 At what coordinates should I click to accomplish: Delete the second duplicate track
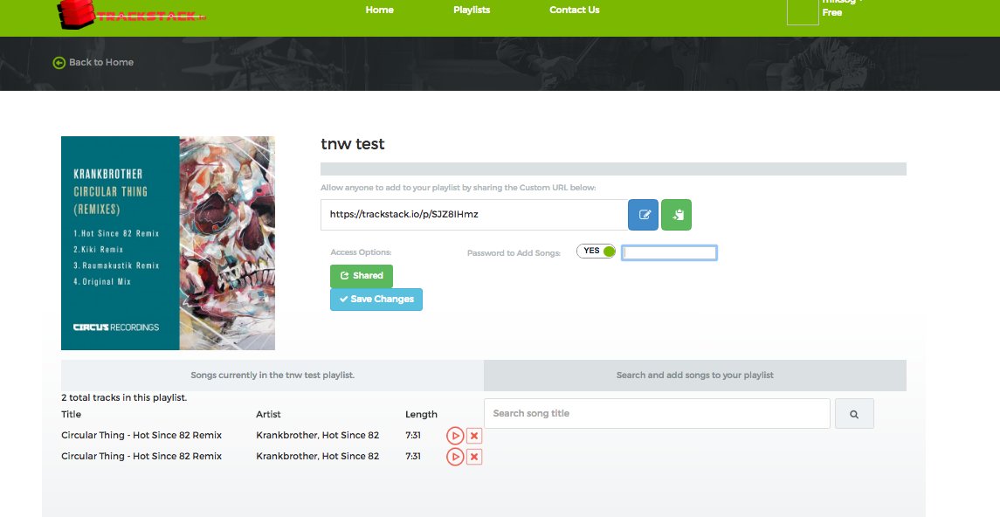[473, 456]
